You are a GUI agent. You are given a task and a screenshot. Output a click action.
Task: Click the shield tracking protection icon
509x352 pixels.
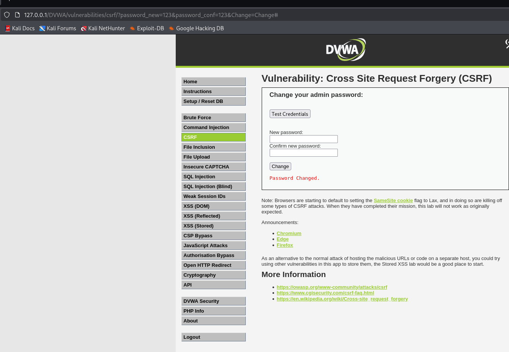pyautogui.click(x=7, y=15)
